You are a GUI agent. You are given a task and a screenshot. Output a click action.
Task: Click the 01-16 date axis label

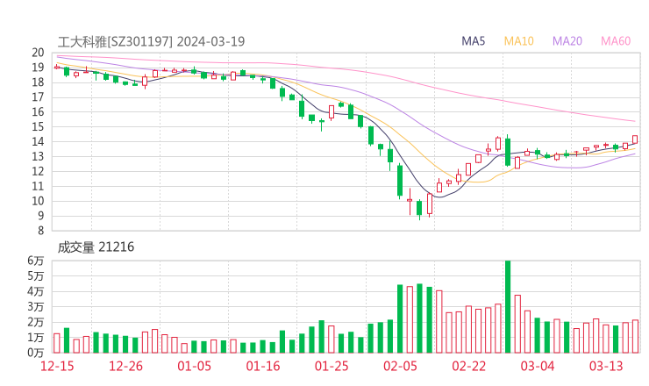pos(263,366)
